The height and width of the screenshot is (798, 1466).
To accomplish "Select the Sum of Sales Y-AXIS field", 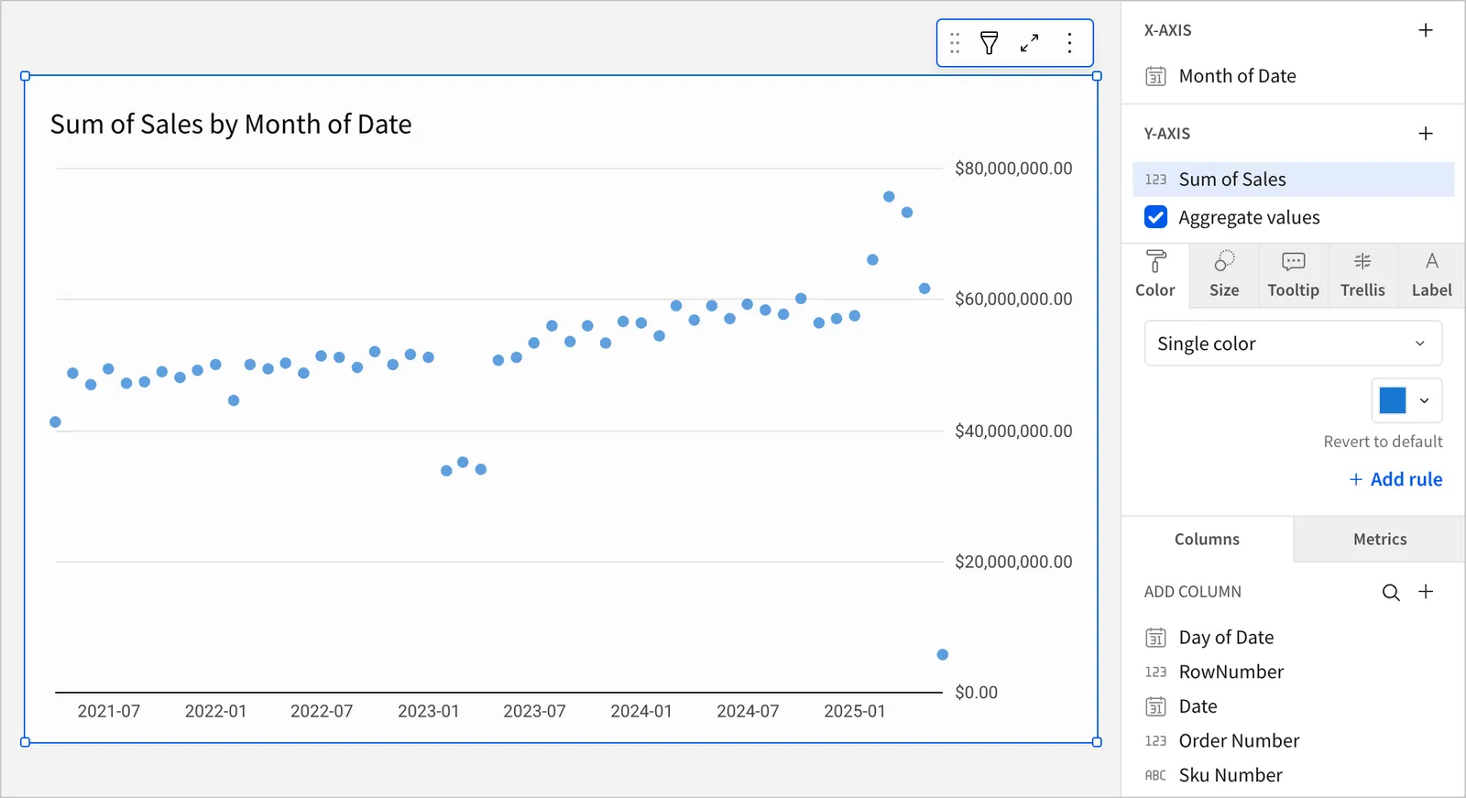I will [x=1293, y=180].
